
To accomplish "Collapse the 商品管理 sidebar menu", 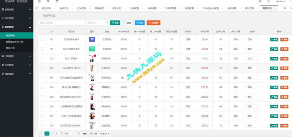I will 16,27.
